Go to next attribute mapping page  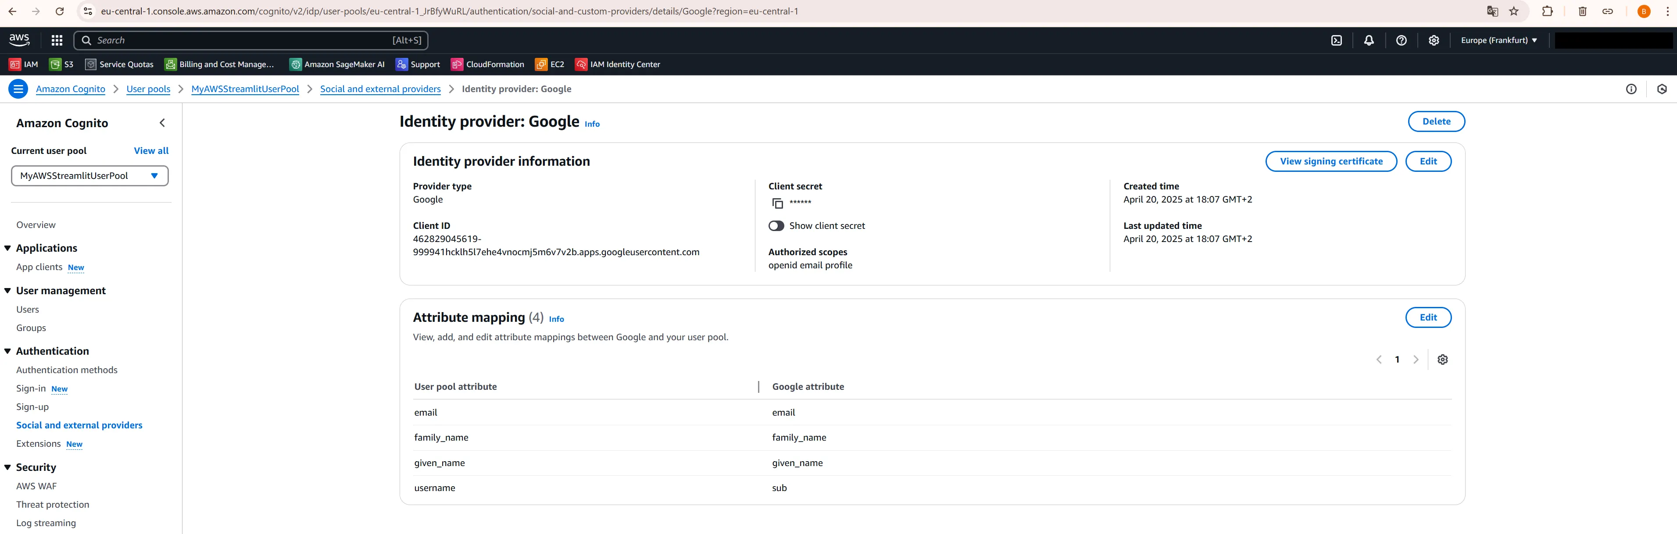1416,359
